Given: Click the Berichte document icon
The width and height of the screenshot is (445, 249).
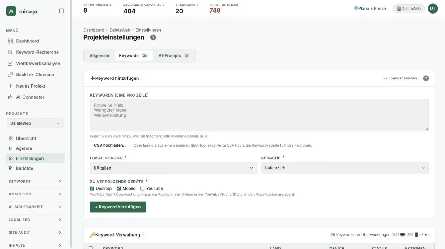Looking at the screenshot, I should coord(11,168).
